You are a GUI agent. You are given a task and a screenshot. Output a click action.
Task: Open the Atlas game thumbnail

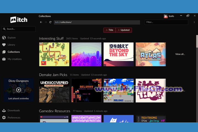pos(151,54)
